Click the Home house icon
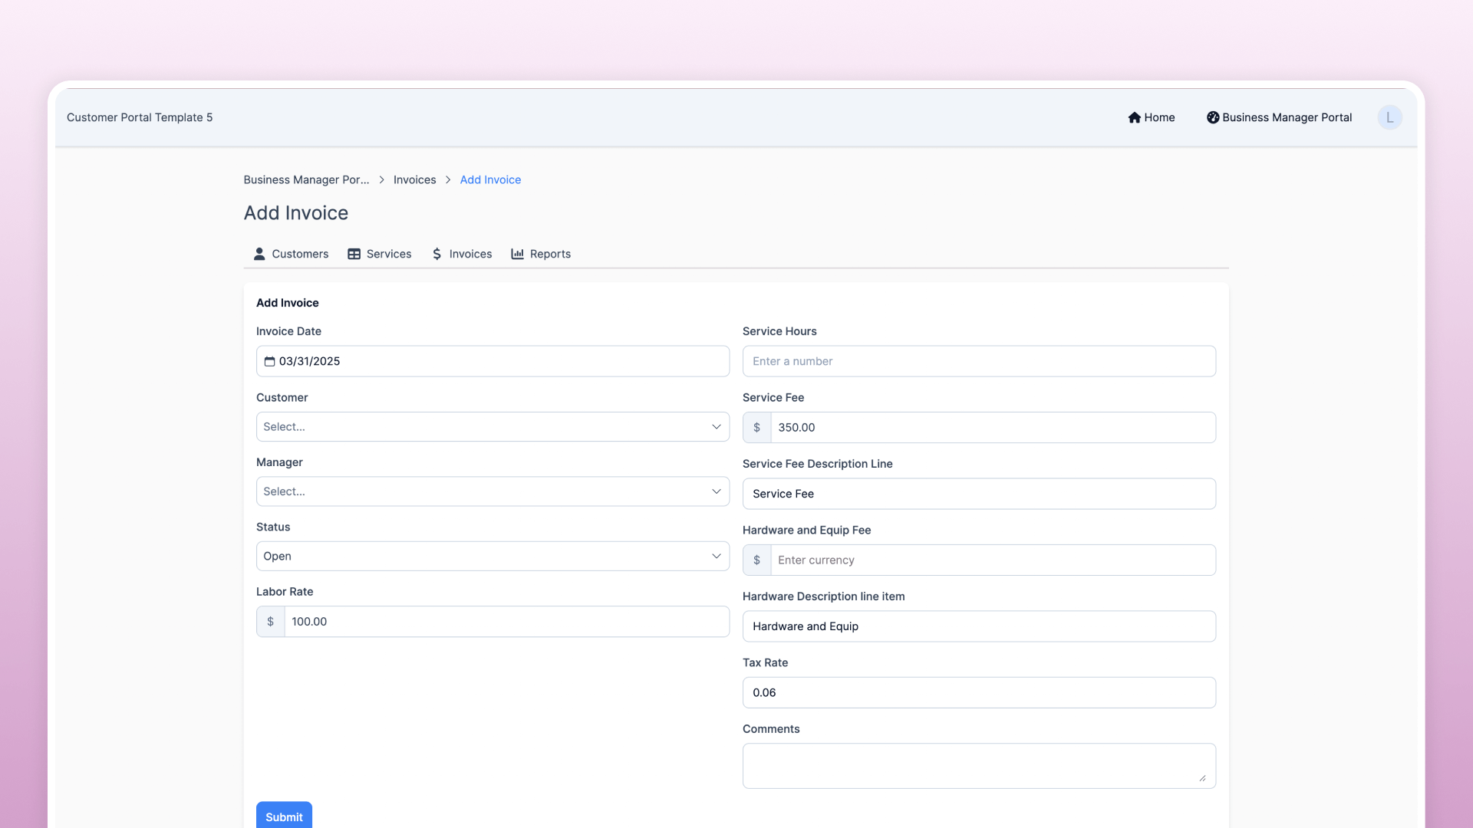 1134,117
